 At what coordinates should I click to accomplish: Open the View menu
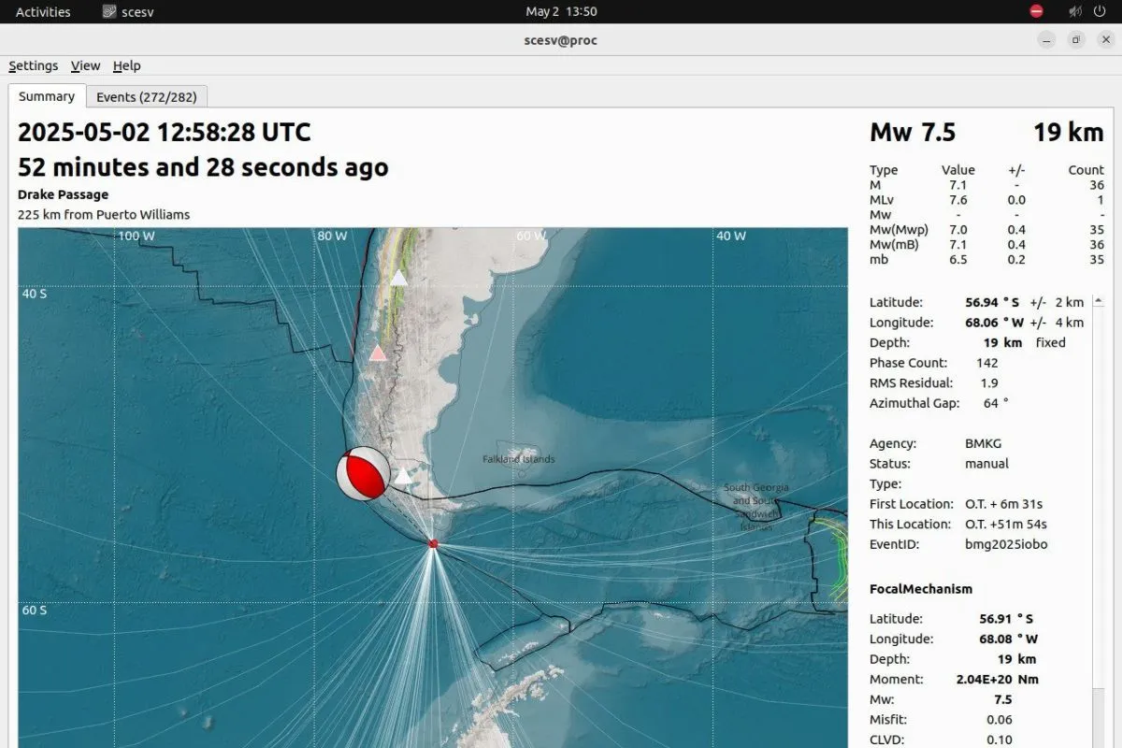pyautogui.click(x=85, y=65)
